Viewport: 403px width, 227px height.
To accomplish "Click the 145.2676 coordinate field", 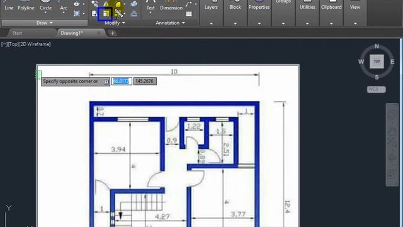I will click(x=145, y=81).
